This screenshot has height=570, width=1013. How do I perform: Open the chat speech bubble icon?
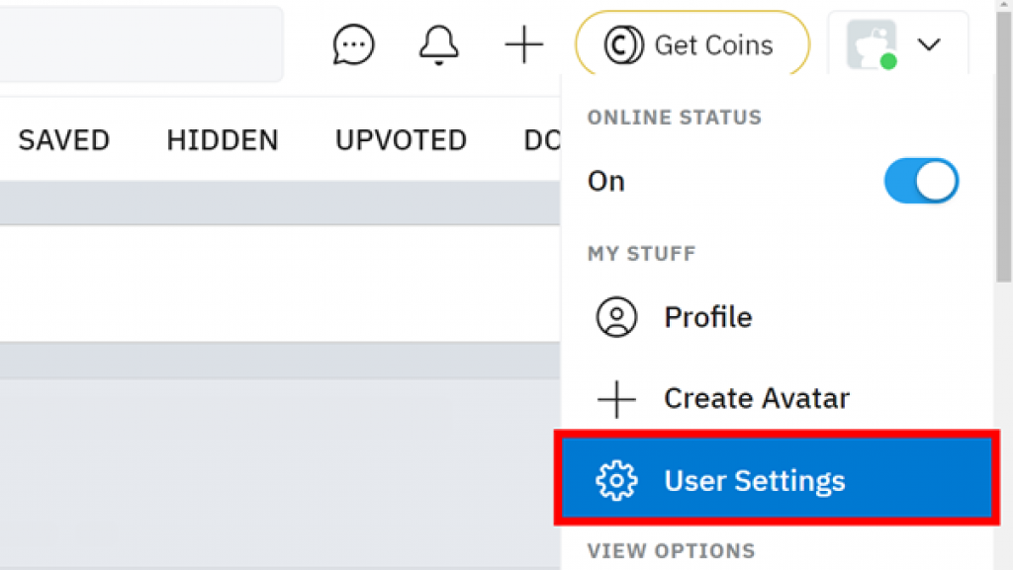(x=353, y=44)
